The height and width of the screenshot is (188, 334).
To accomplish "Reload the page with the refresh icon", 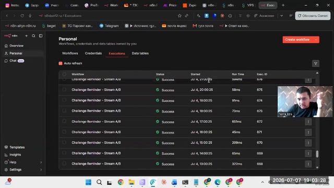I will coord(22,16).
